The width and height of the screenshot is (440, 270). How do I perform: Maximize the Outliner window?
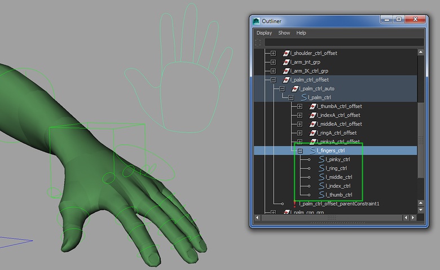[x=398, y=19]
